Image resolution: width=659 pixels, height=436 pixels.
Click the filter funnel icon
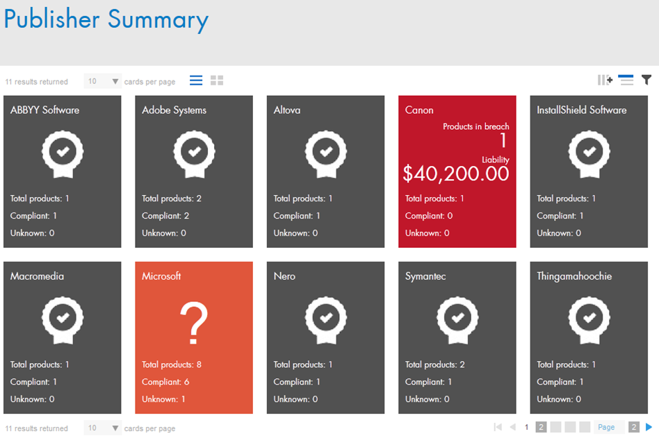[646, 81]
